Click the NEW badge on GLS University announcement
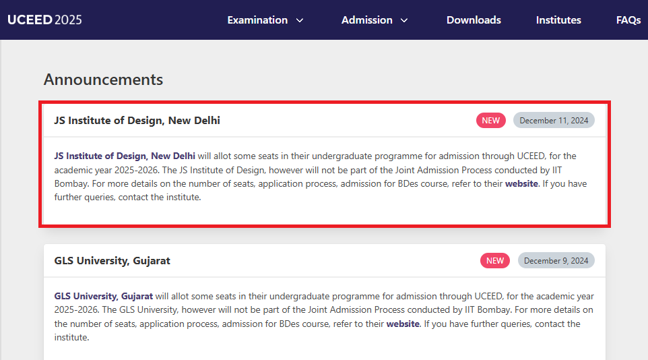 tap(495, 261)
